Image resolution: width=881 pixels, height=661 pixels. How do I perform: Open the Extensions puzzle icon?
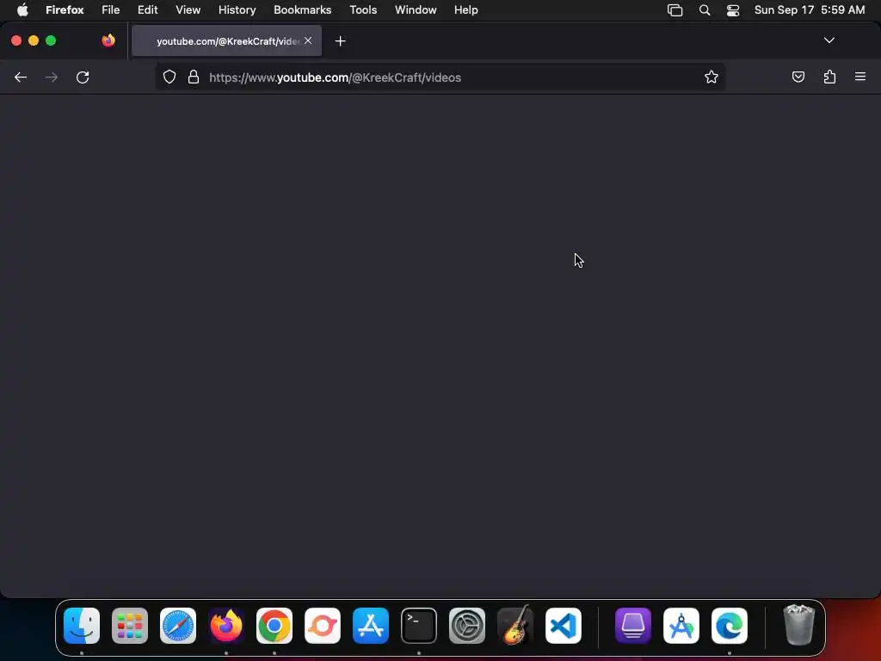pos(829,77)
